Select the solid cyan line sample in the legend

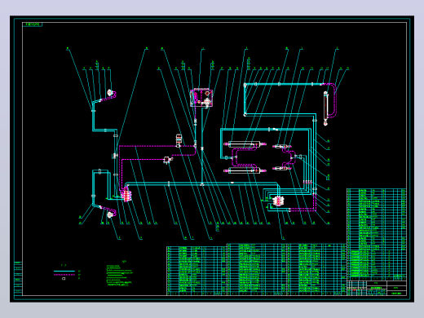pyautogui.click(x=64, y=272)
